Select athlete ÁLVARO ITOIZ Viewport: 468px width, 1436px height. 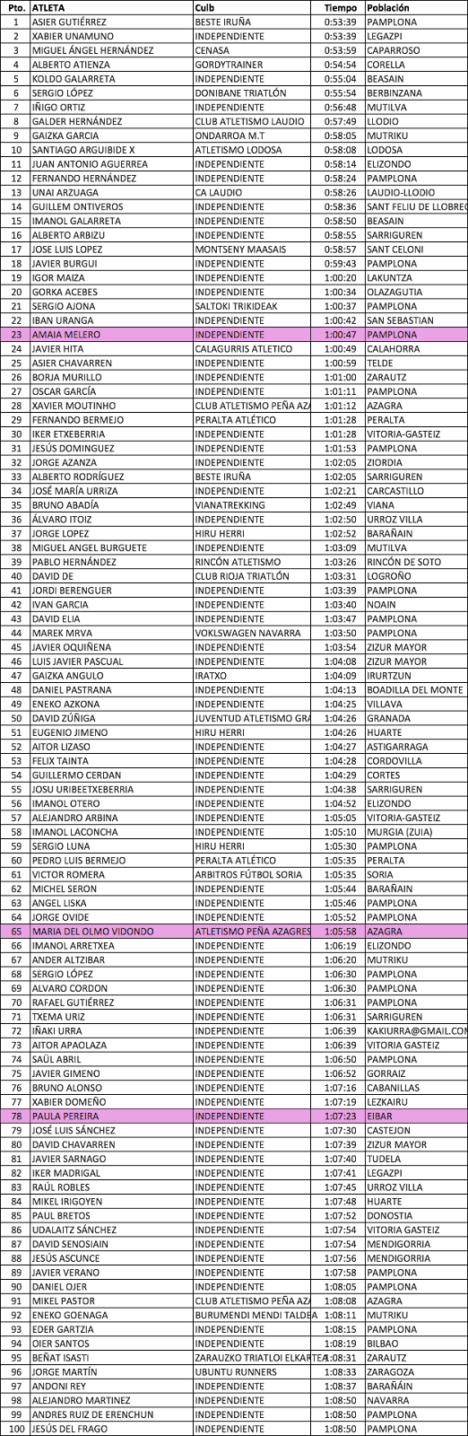coord(62,519)
